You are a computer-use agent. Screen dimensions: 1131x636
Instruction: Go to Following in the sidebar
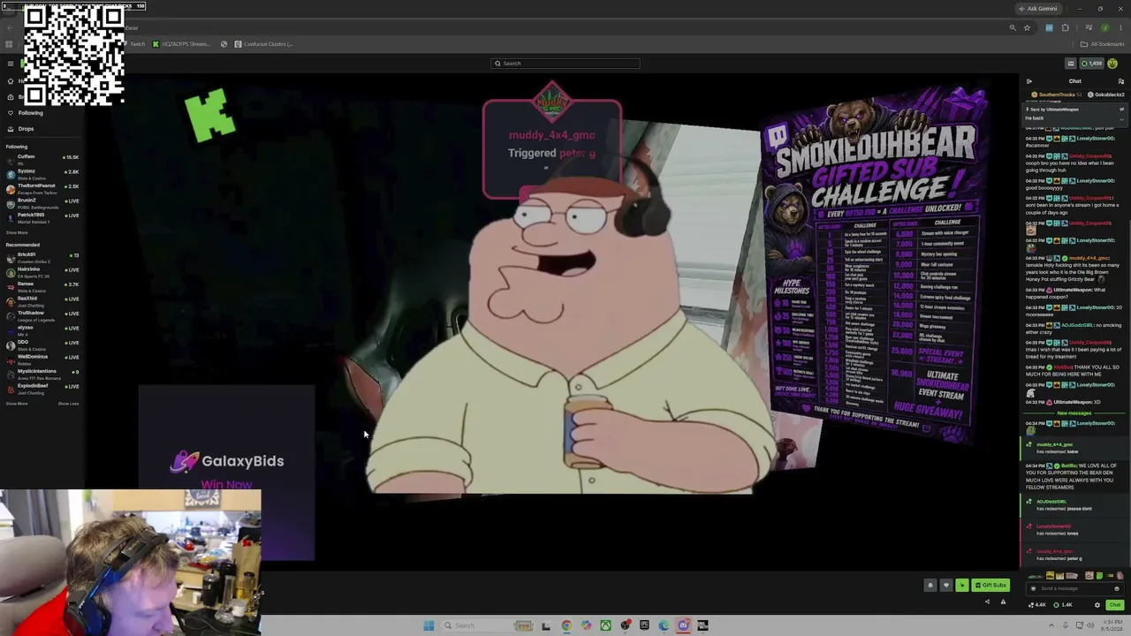pos(30,113)
